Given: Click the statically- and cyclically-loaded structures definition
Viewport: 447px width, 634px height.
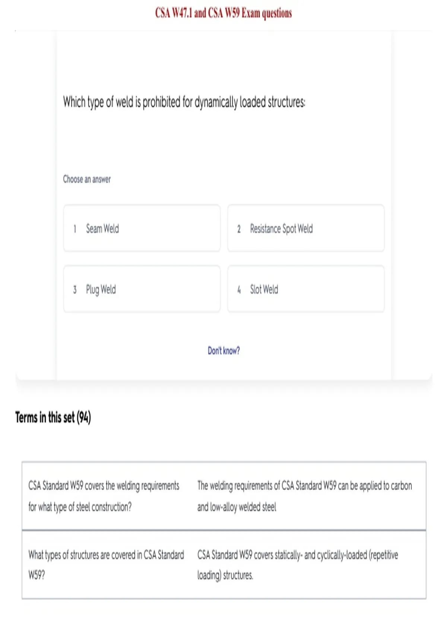Looking at the screenshot, I should (x=298, y=565).
